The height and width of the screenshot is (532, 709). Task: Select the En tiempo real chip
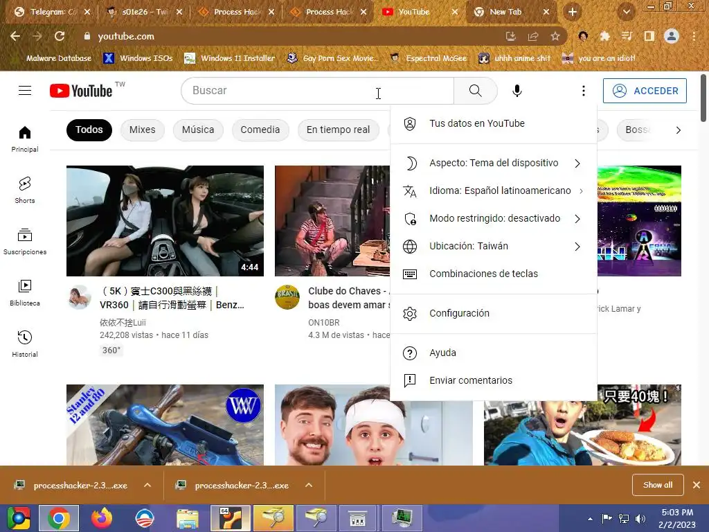point(338,130)
